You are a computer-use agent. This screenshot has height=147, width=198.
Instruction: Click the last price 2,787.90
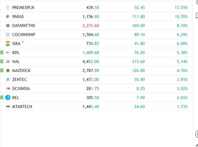[91, 71]
